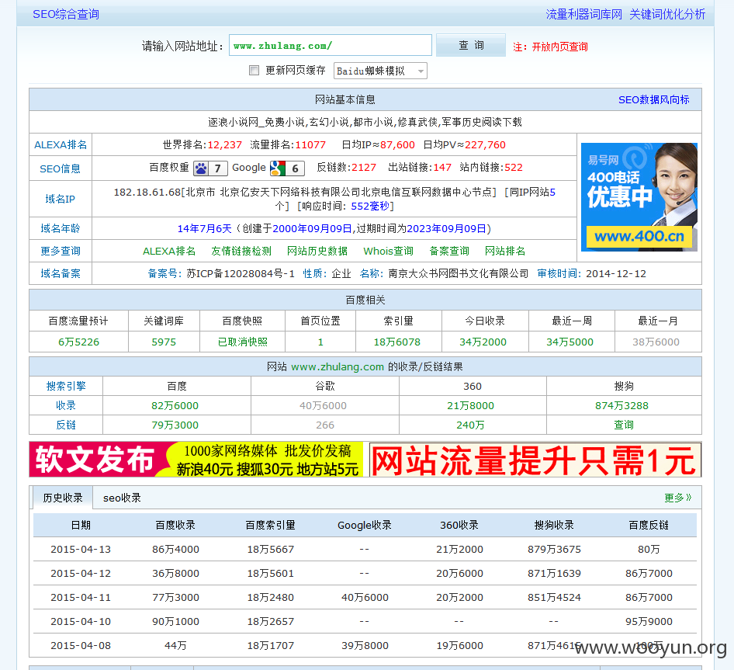Click ALEXA排名 row label
Screen dimensions: 734x670
61,144
